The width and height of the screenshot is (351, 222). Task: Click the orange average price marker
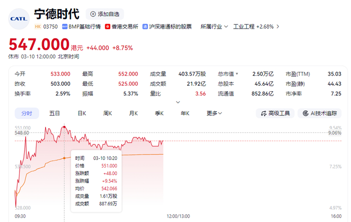point(64,158)
